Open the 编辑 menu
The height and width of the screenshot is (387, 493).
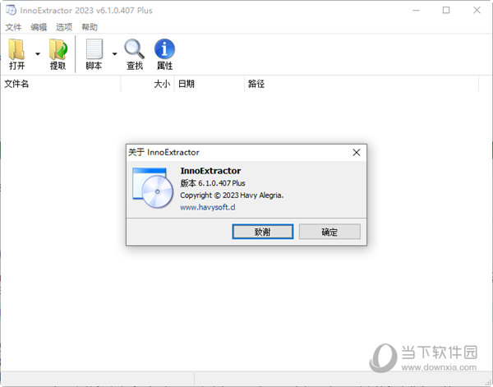(x=39, y=27)
